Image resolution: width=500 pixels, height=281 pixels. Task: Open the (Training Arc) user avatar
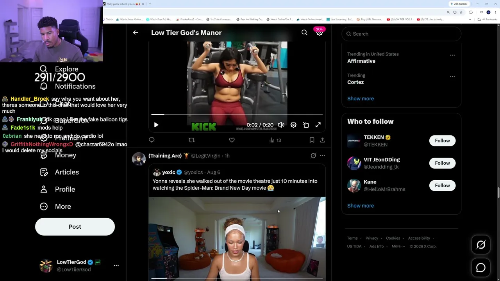[x=139, y=159]
